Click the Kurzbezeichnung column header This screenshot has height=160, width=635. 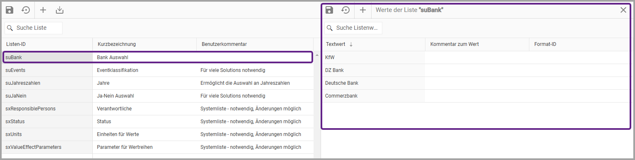117,44
